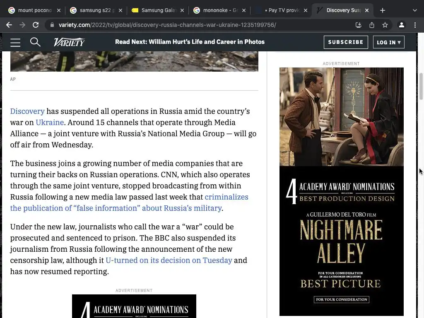The image size is (424, 318).
Task: Click the lock icon in address bar
Action: tap(52, 25)
